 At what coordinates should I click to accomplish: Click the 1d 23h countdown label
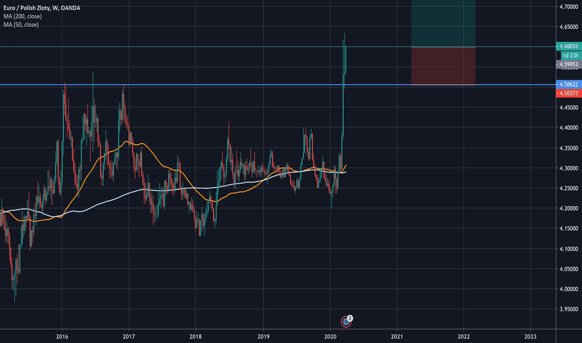click(571, 56)
